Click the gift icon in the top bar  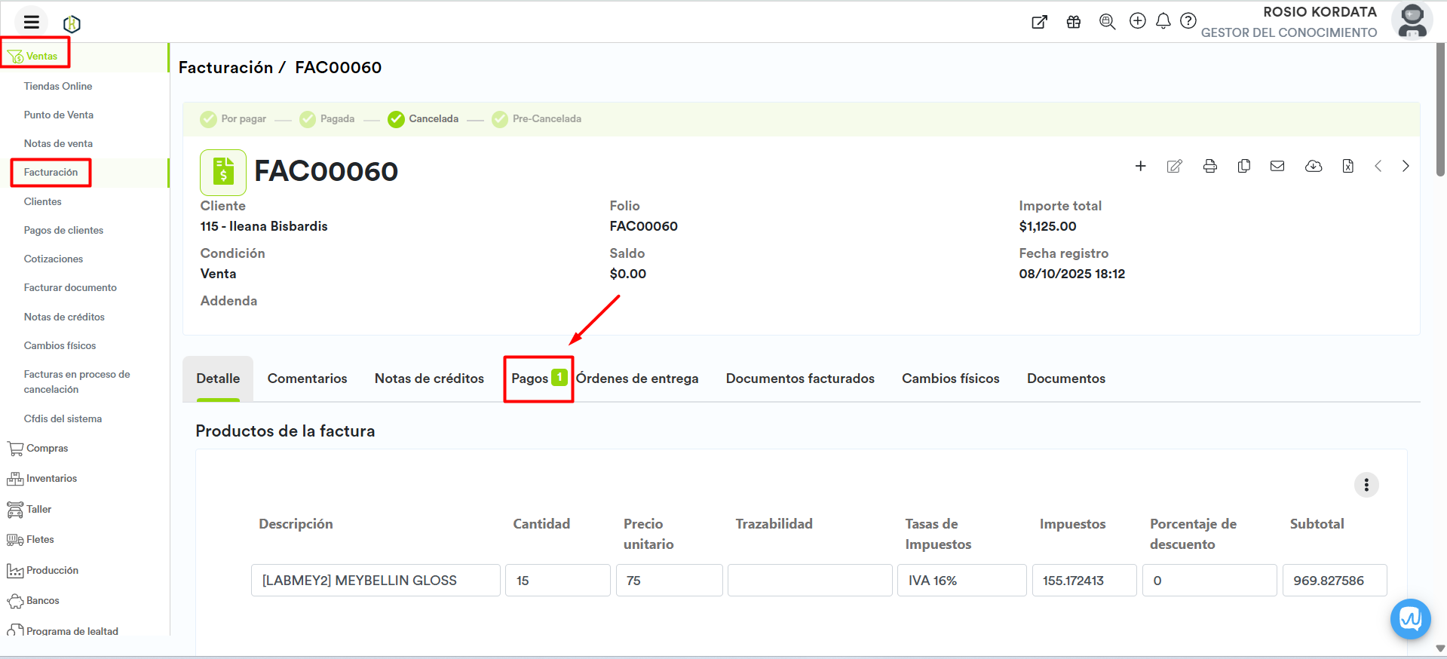tap(1073, 22)
